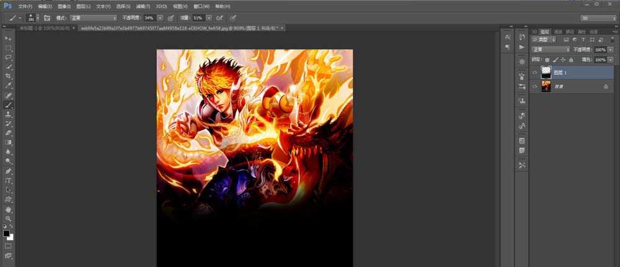This screenshot has height=267, width=620.
Task: Expand the 3D workspace switcher dropdown
Action: tap(597, 18)
